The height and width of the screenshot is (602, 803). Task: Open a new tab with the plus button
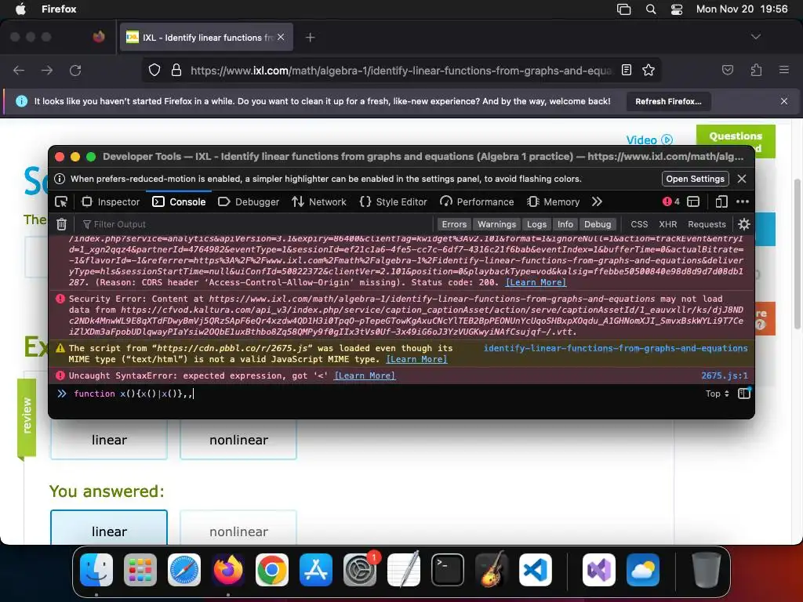pos(310,38)
